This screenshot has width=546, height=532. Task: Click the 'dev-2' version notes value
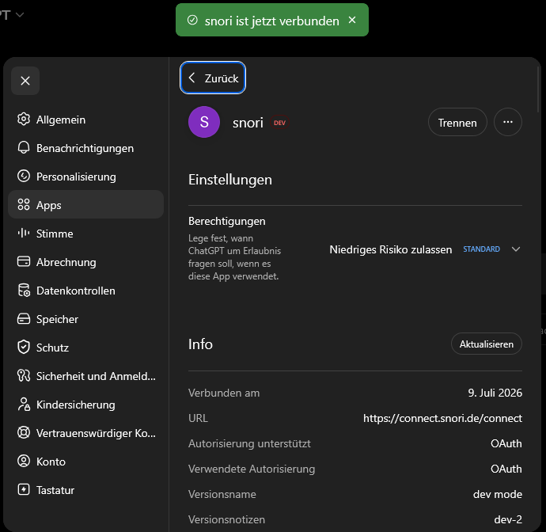508,519
